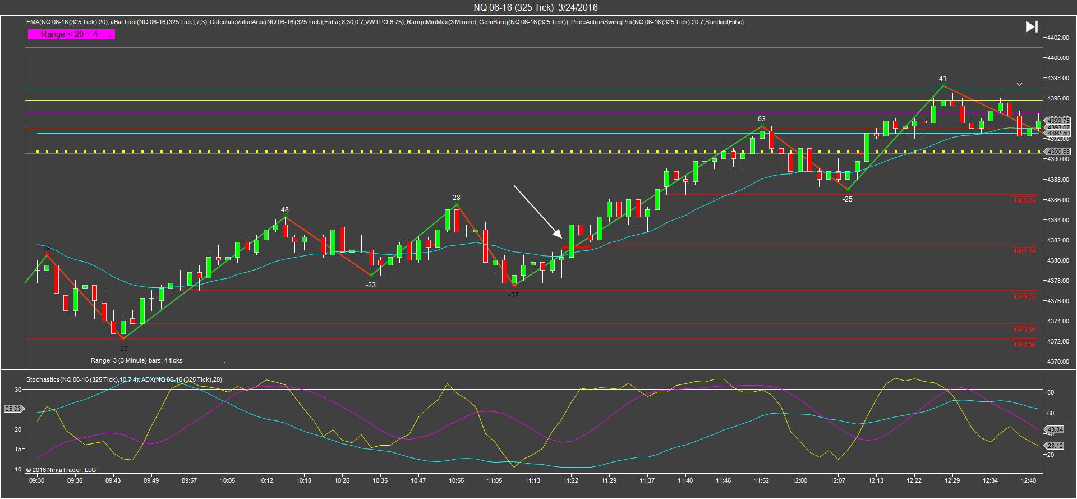This screenshot has height=499, width=1077.
Task: Click the '© 2016 NinjaTrader, LLC' copyright text
Action: pos(61,470)
